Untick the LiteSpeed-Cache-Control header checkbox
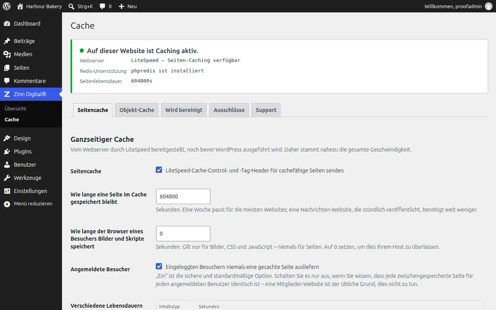The image size is (496, 310). point(159,170)
